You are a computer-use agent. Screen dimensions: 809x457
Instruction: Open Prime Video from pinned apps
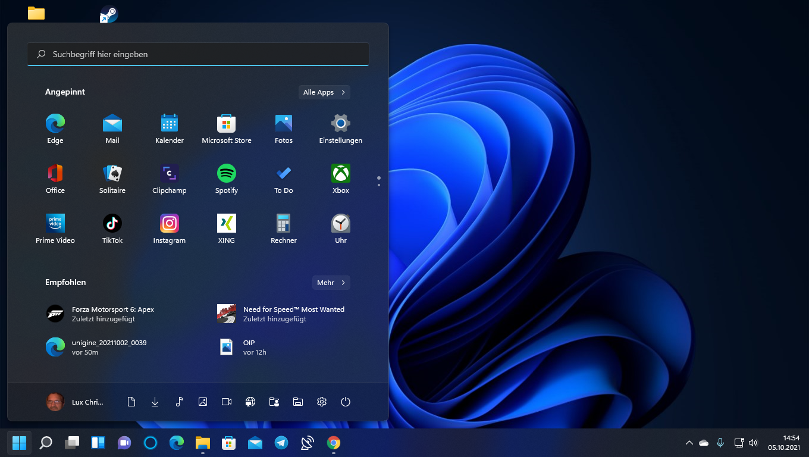click(x=55, y=229)
